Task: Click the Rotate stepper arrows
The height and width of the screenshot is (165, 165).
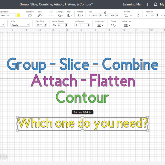Action: (x=139, y=15)
